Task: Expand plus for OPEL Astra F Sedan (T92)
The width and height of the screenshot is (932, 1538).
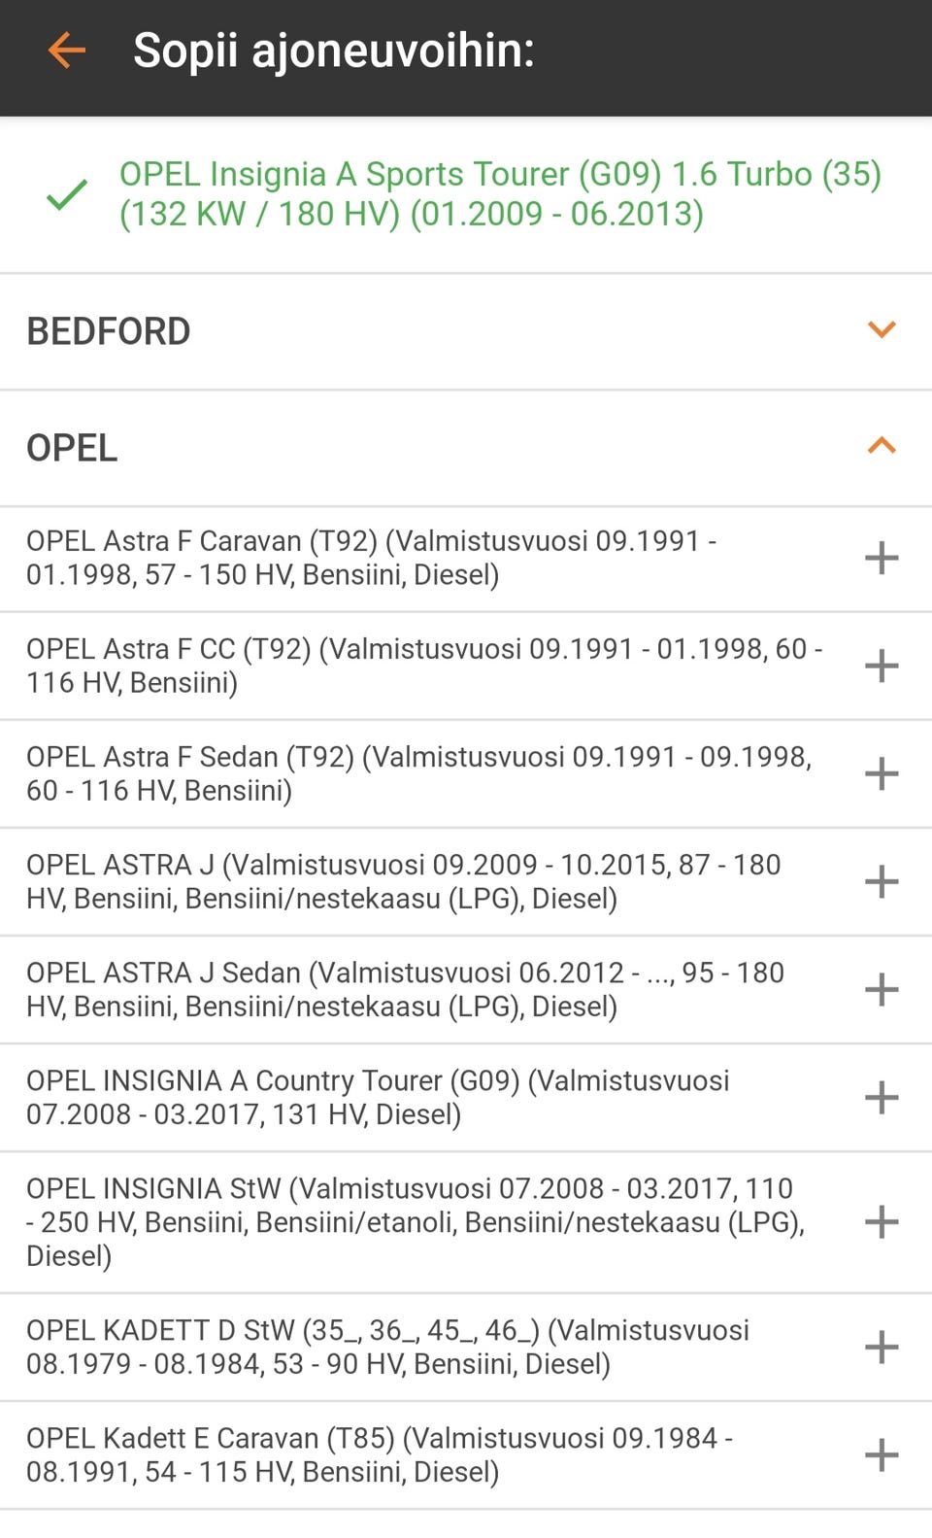Action: pos(882,773)
